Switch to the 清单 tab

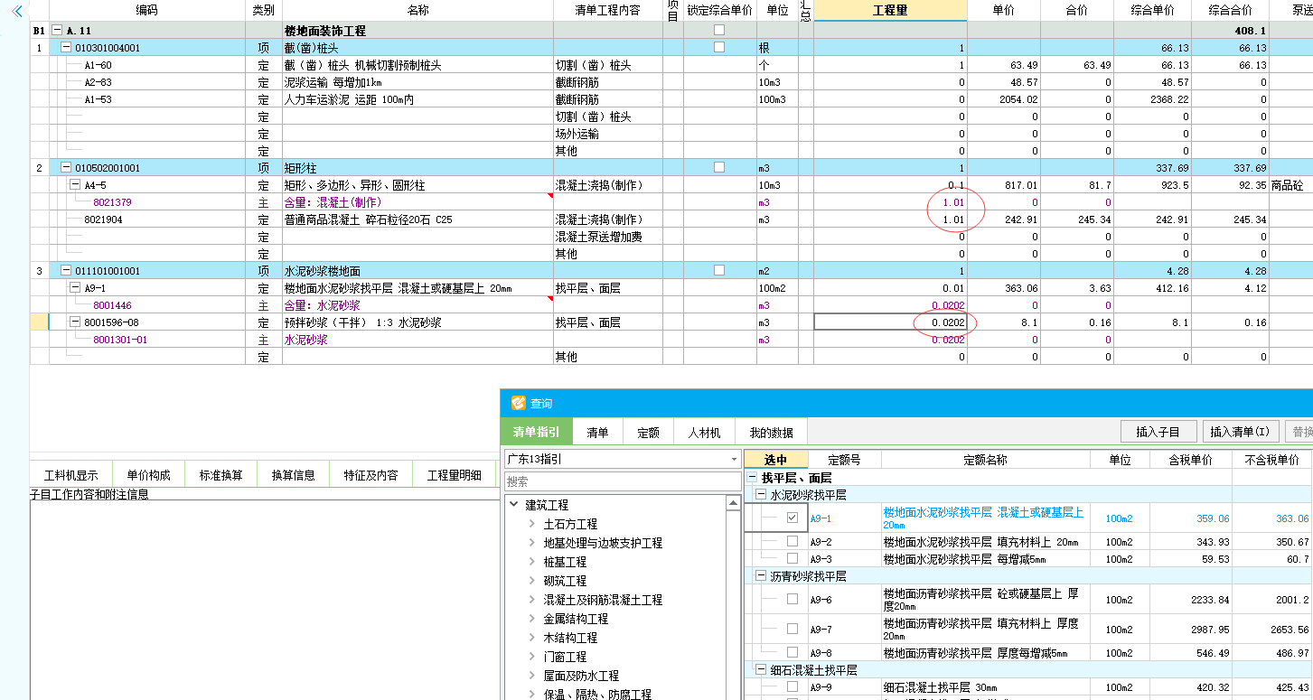[x=597, y=433]
